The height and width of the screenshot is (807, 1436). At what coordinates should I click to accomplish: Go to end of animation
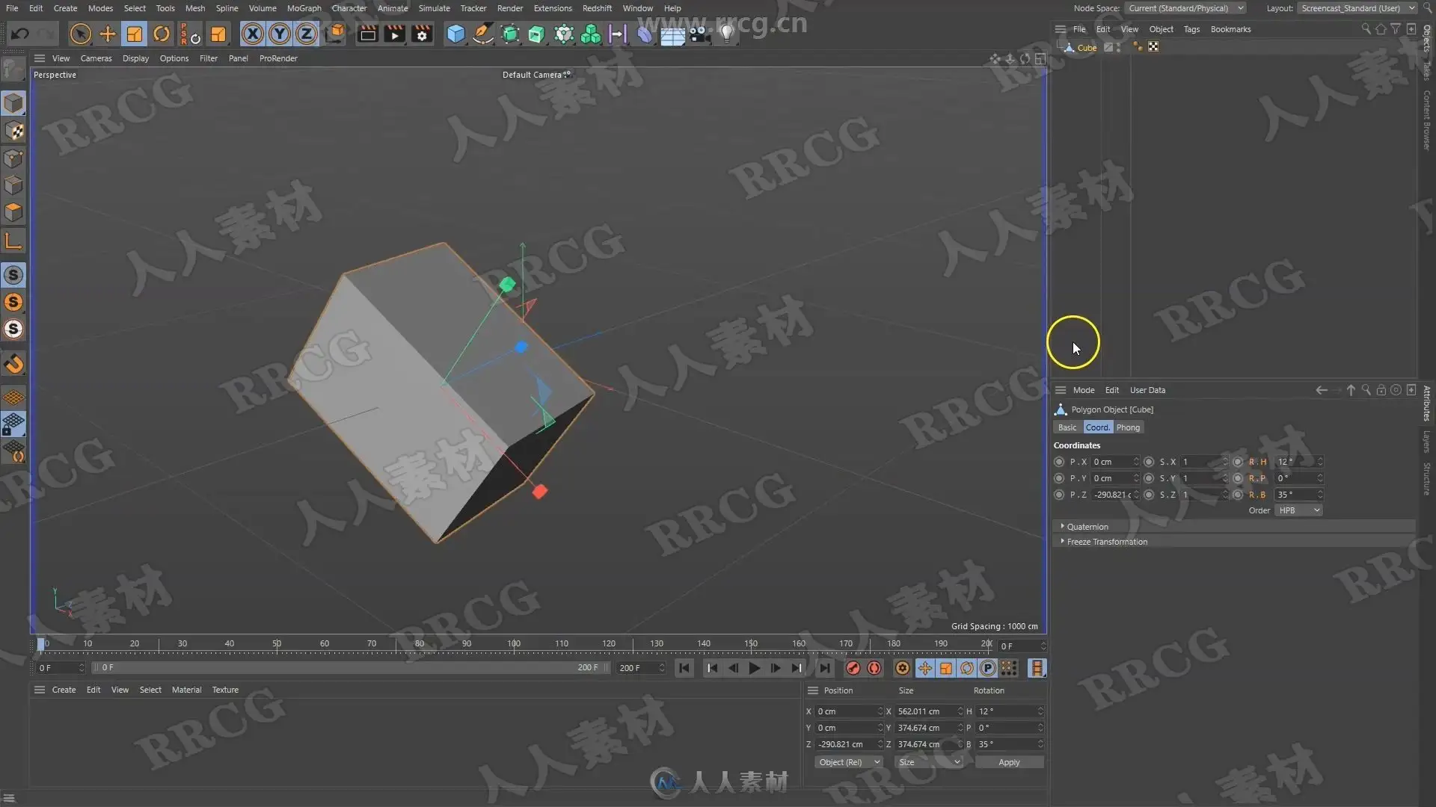click(823, 668)
